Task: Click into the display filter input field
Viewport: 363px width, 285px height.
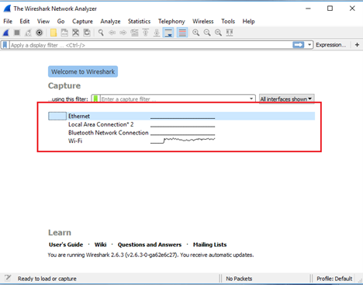Action: [x=150, y=45]
